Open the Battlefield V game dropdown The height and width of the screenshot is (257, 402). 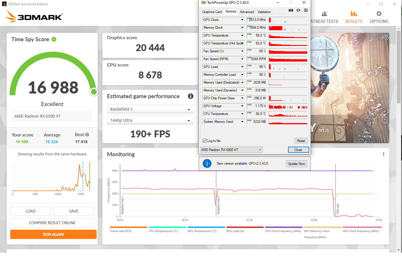pos(150,109)
